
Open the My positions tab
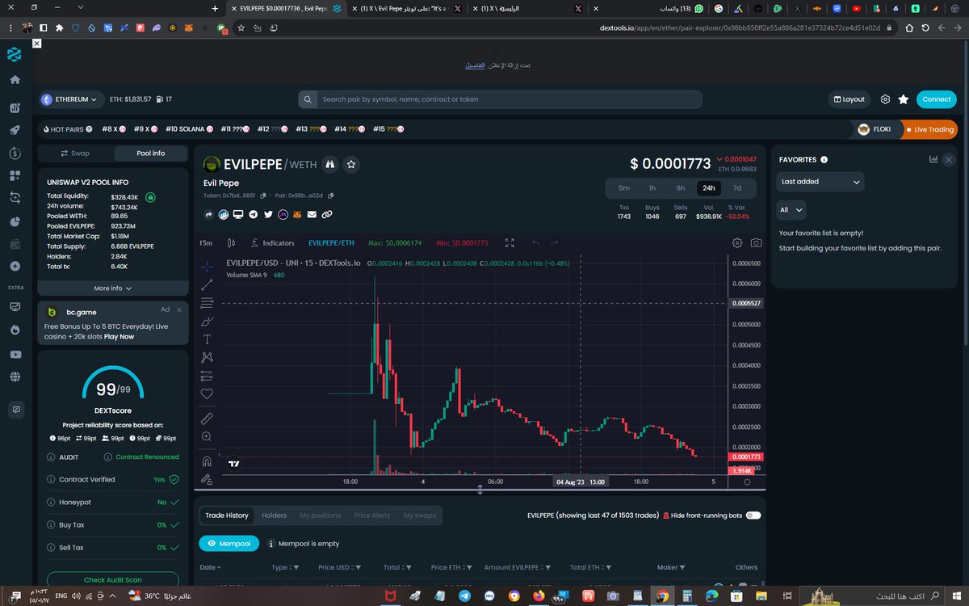coord(321,516)
